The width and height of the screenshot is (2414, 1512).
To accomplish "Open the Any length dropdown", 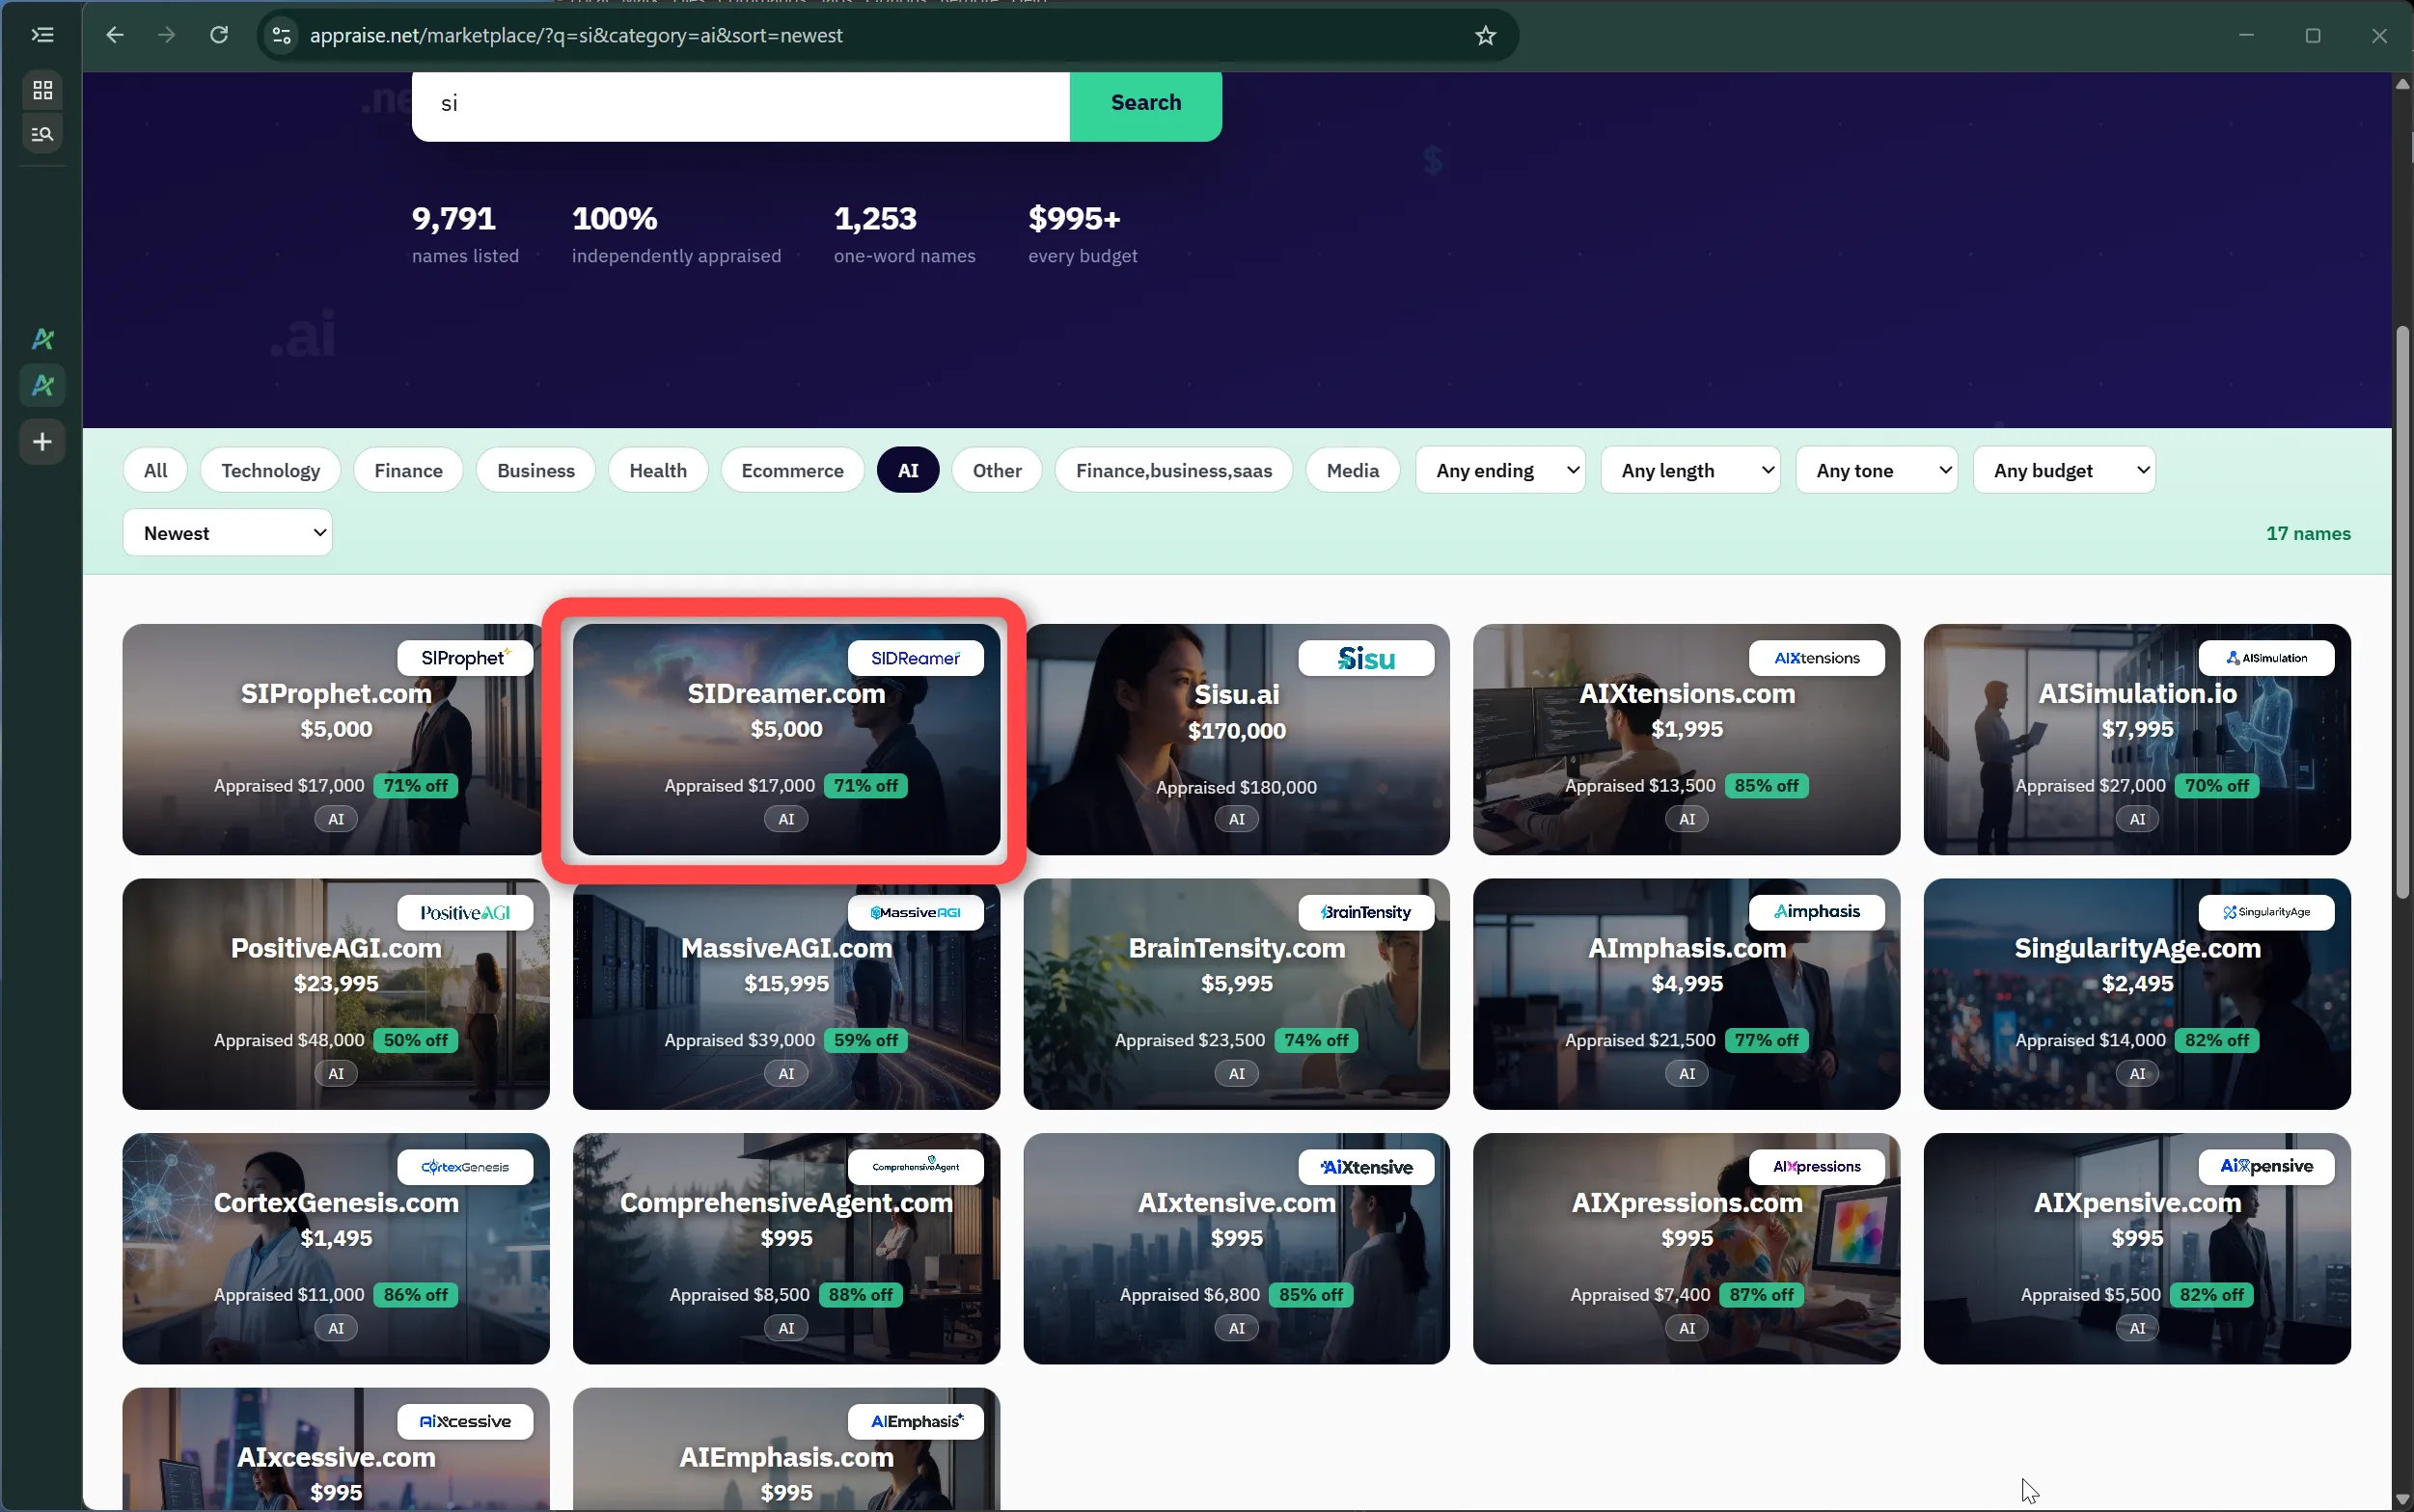I will (1689, 470).
